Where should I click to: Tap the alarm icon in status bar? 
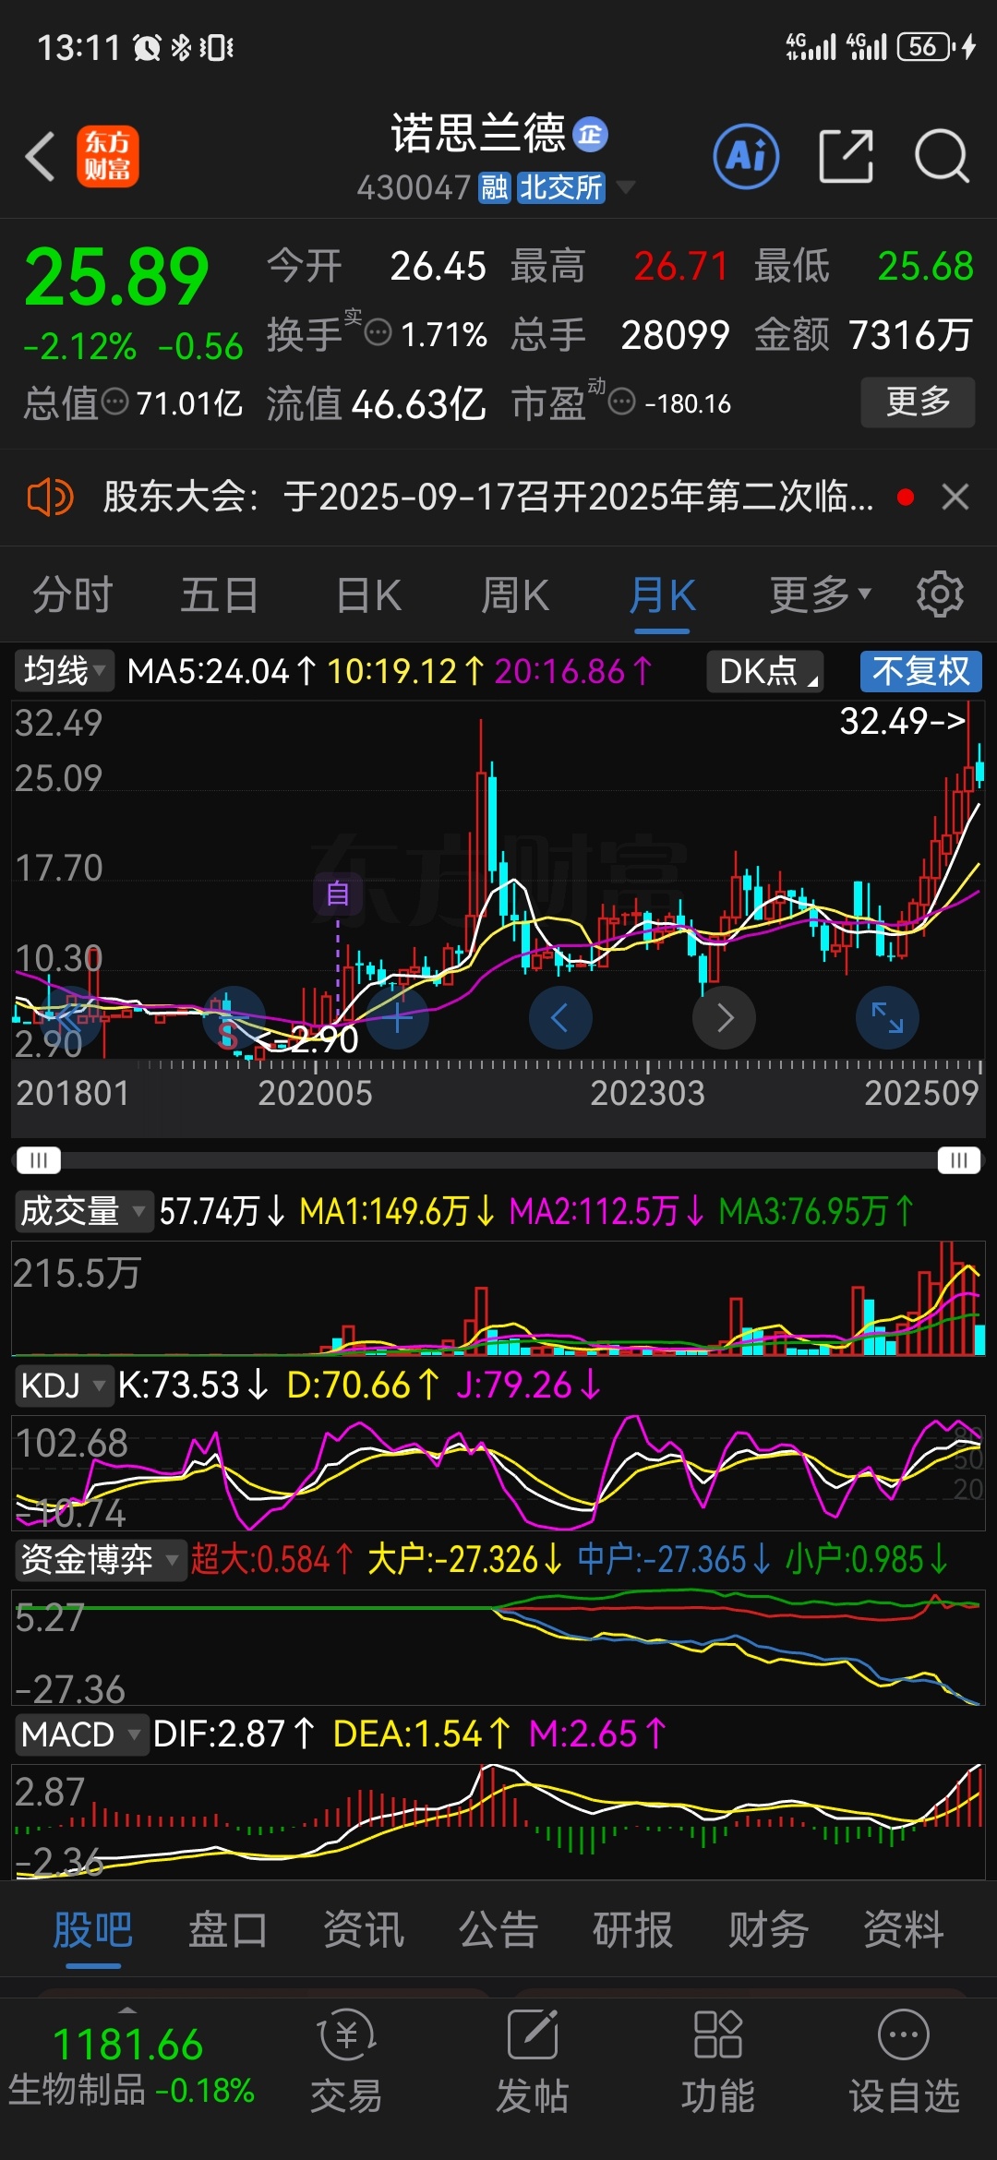[147, 47]
